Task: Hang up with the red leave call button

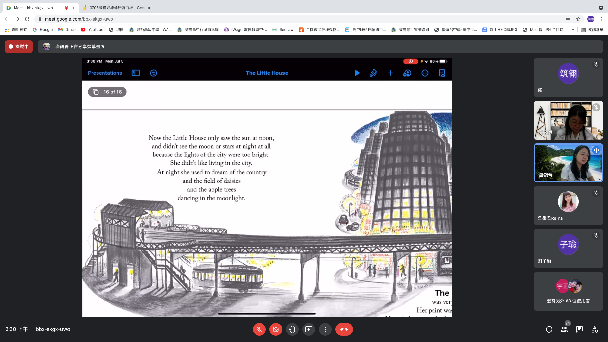Action: 344,329
